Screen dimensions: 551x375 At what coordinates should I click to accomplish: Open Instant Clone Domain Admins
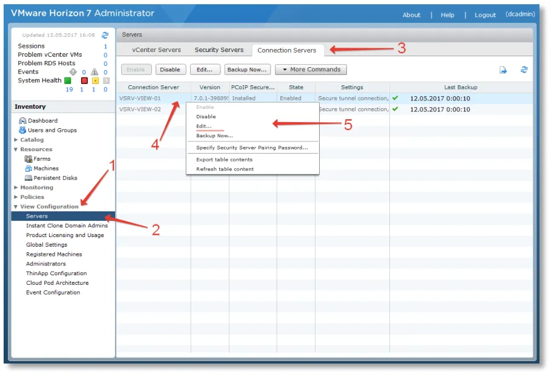(67, 226)
